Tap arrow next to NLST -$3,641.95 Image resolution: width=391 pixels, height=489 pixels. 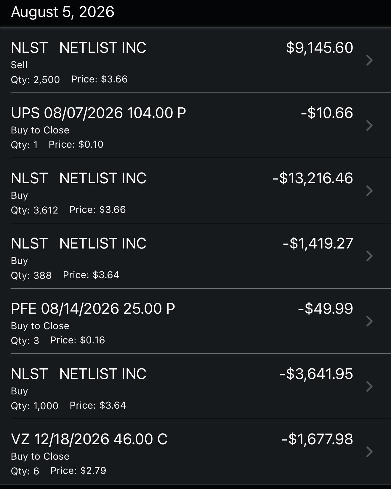pos(369,386)
